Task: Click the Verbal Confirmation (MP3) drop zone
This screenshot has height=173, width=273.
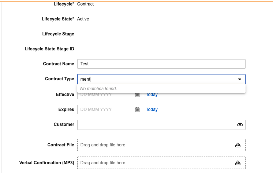Action: pyautogui.click(x=161, y=163)
